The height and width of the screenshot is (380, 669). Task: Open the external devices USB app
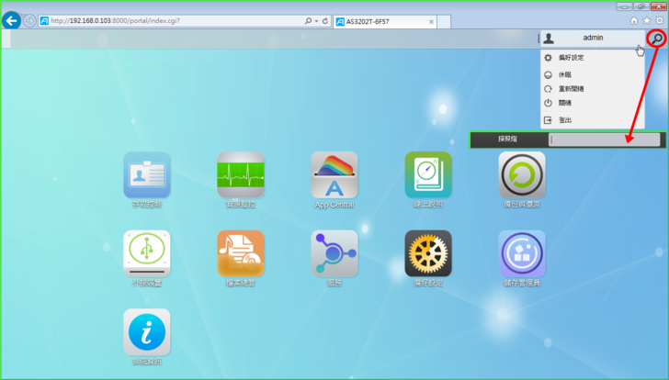147,252
